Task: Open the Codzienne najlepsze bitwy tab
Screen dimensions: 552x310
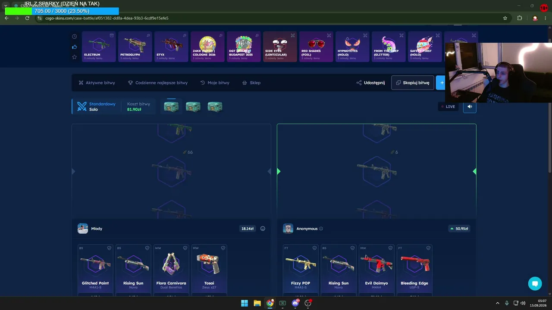Action: point(158,83)
